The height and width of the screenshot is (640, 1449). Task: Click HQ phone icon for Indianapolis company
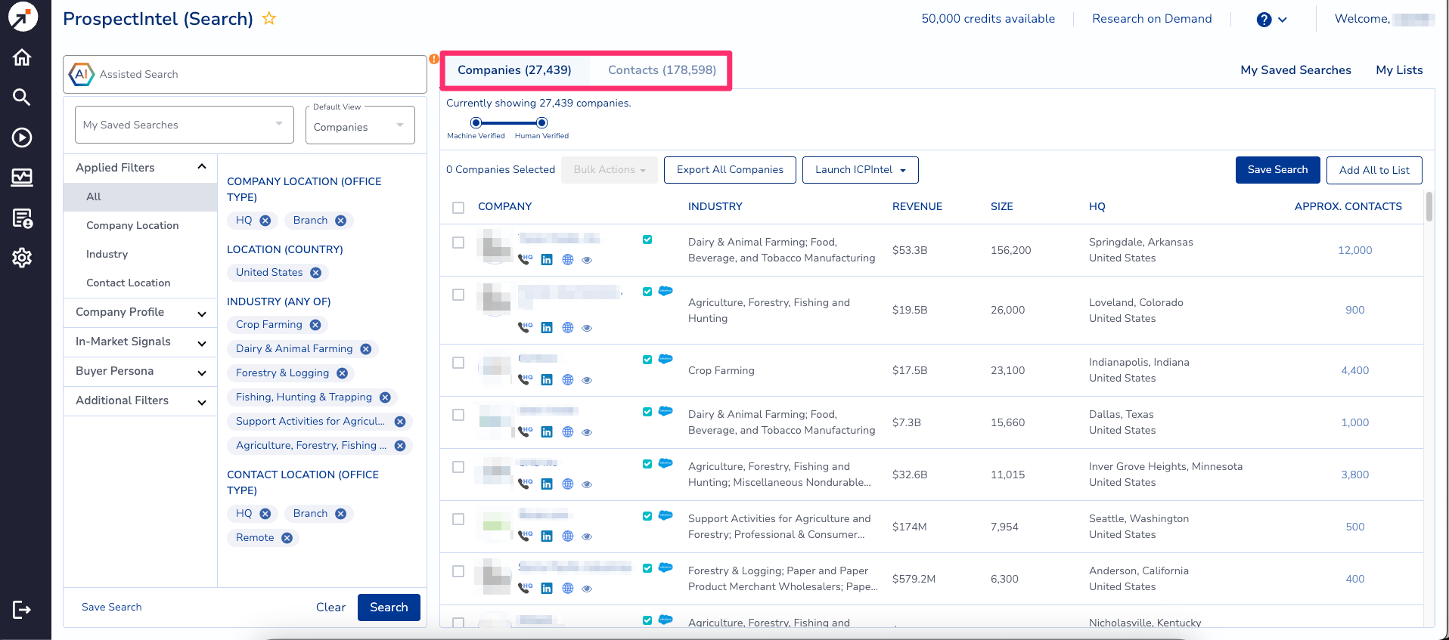coord(525,379)
